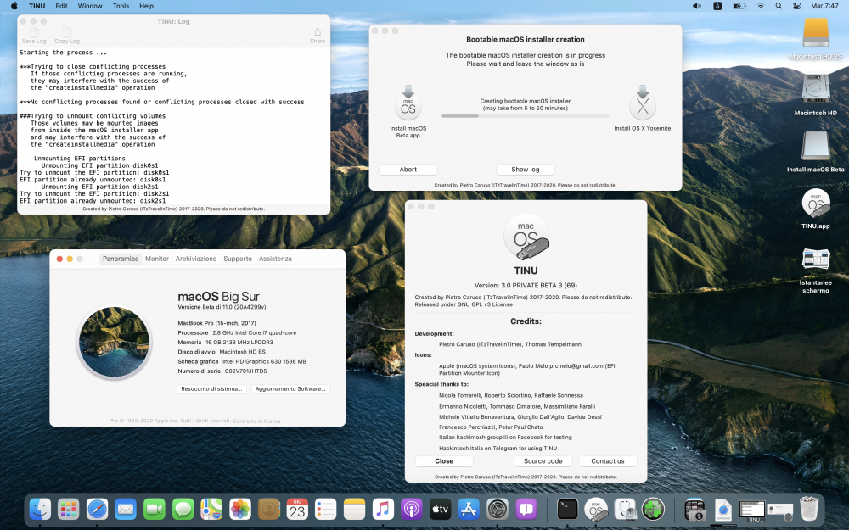Image resolution: width=849 pixels, height=530 pixels.
Task: Open Disk Utility in the Dock
Action: click(625, 509)
